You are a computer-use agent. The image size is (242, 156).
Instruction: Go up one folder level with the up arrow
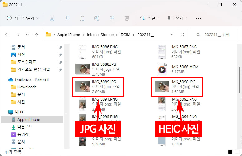click(36, 35)
